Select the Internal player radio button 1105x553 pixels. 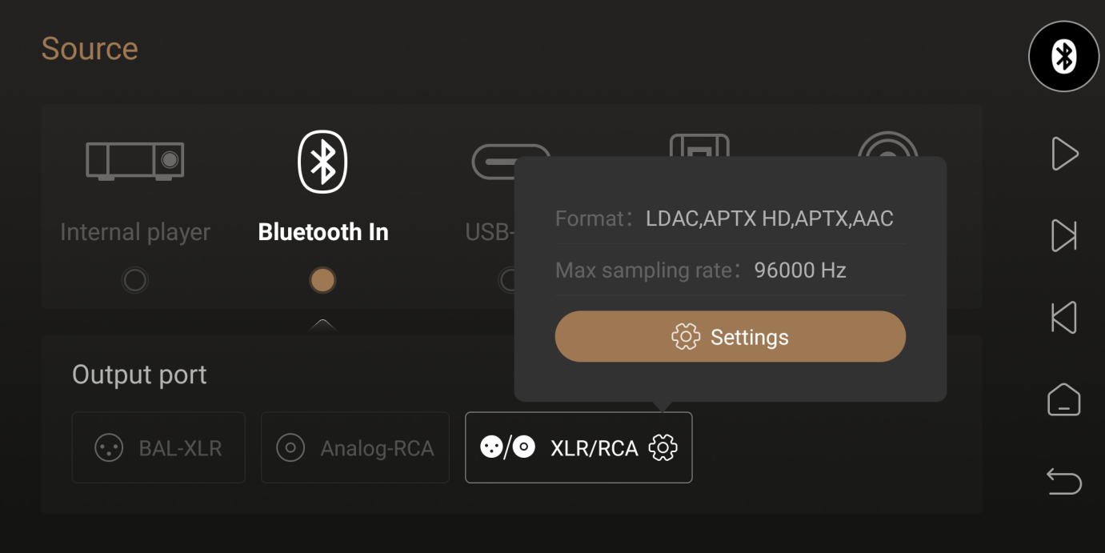(134, 280)
